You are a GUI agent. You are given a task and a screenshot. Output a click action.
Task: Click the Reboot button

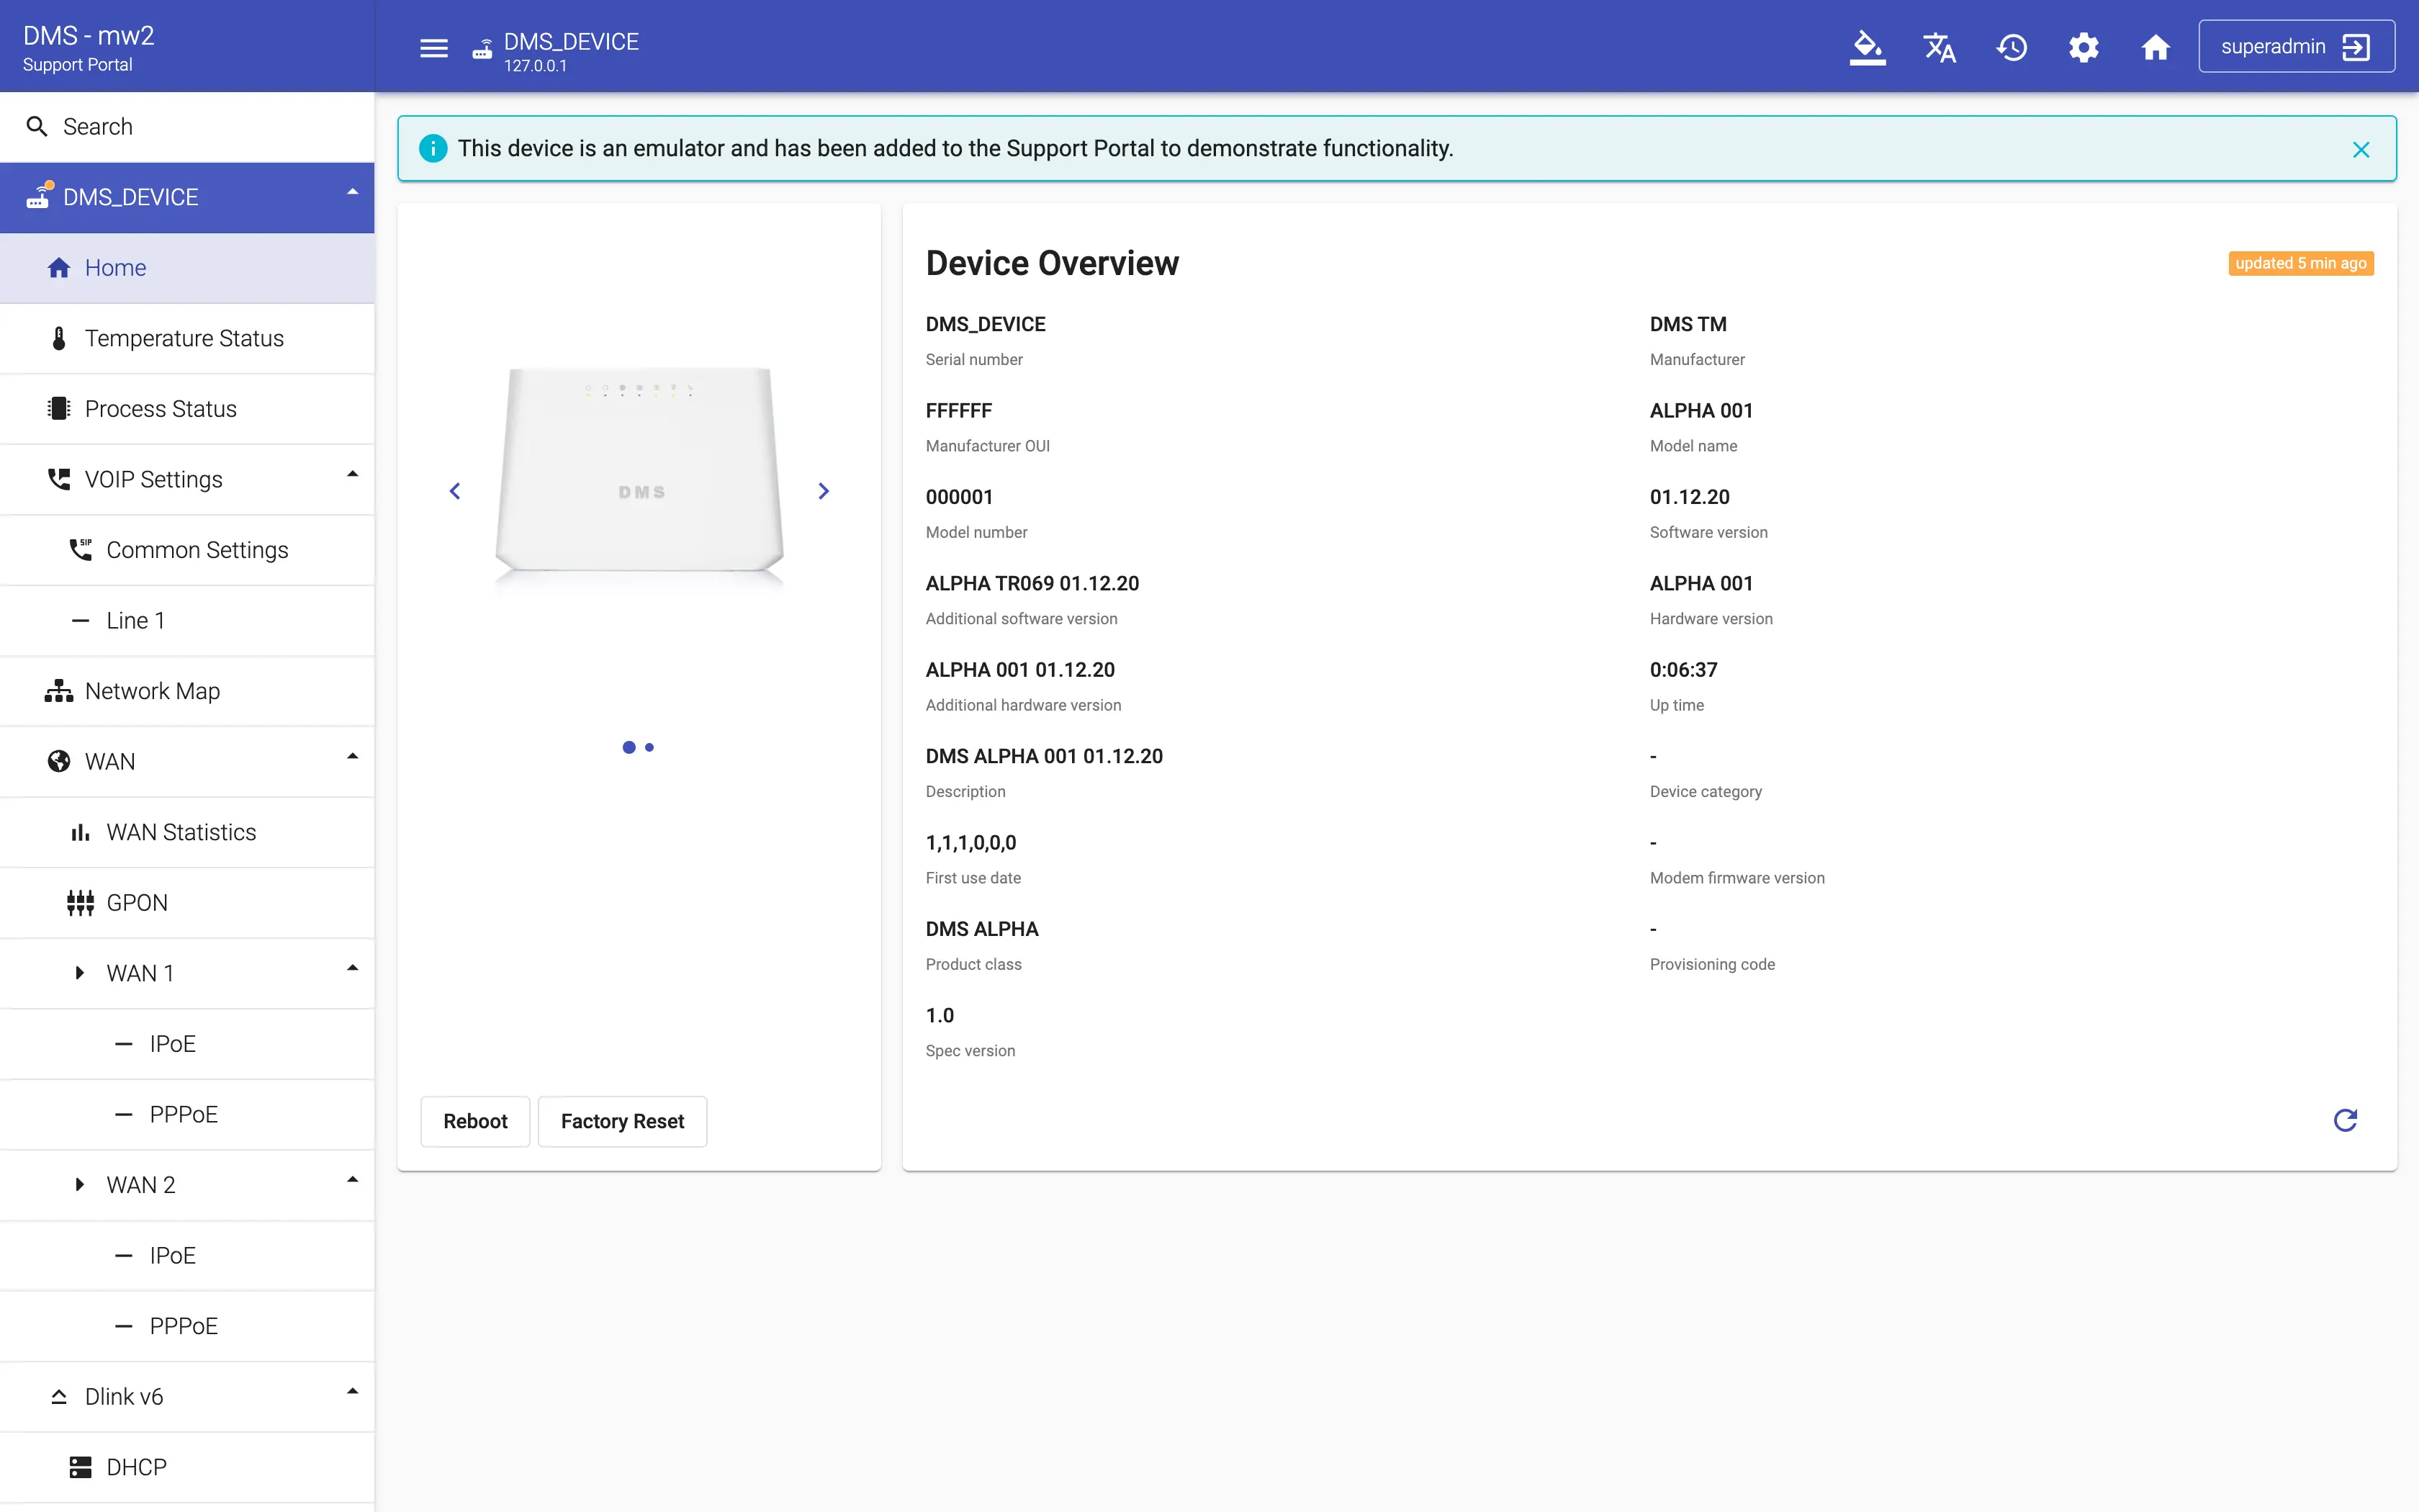click(x=475, y=1121)
